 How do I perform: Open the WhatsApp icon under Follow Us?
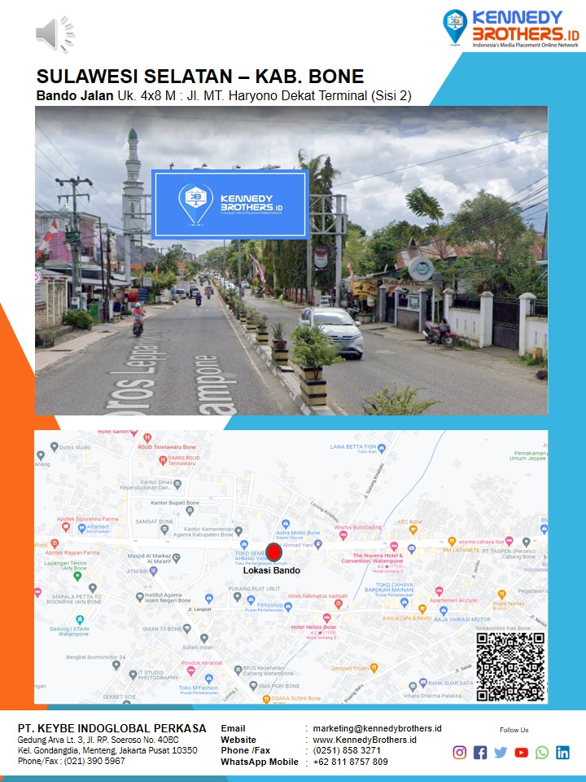point(542,752)
